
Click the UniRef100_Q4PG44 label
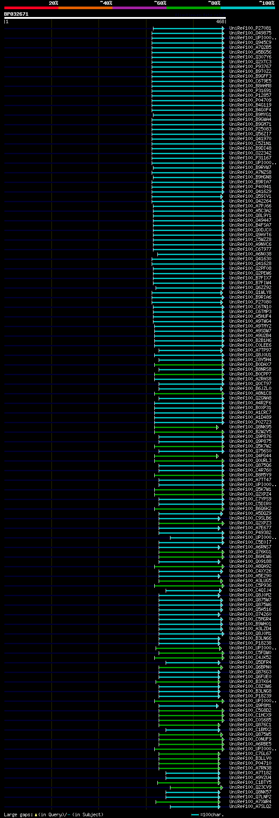tap(250, 456)
